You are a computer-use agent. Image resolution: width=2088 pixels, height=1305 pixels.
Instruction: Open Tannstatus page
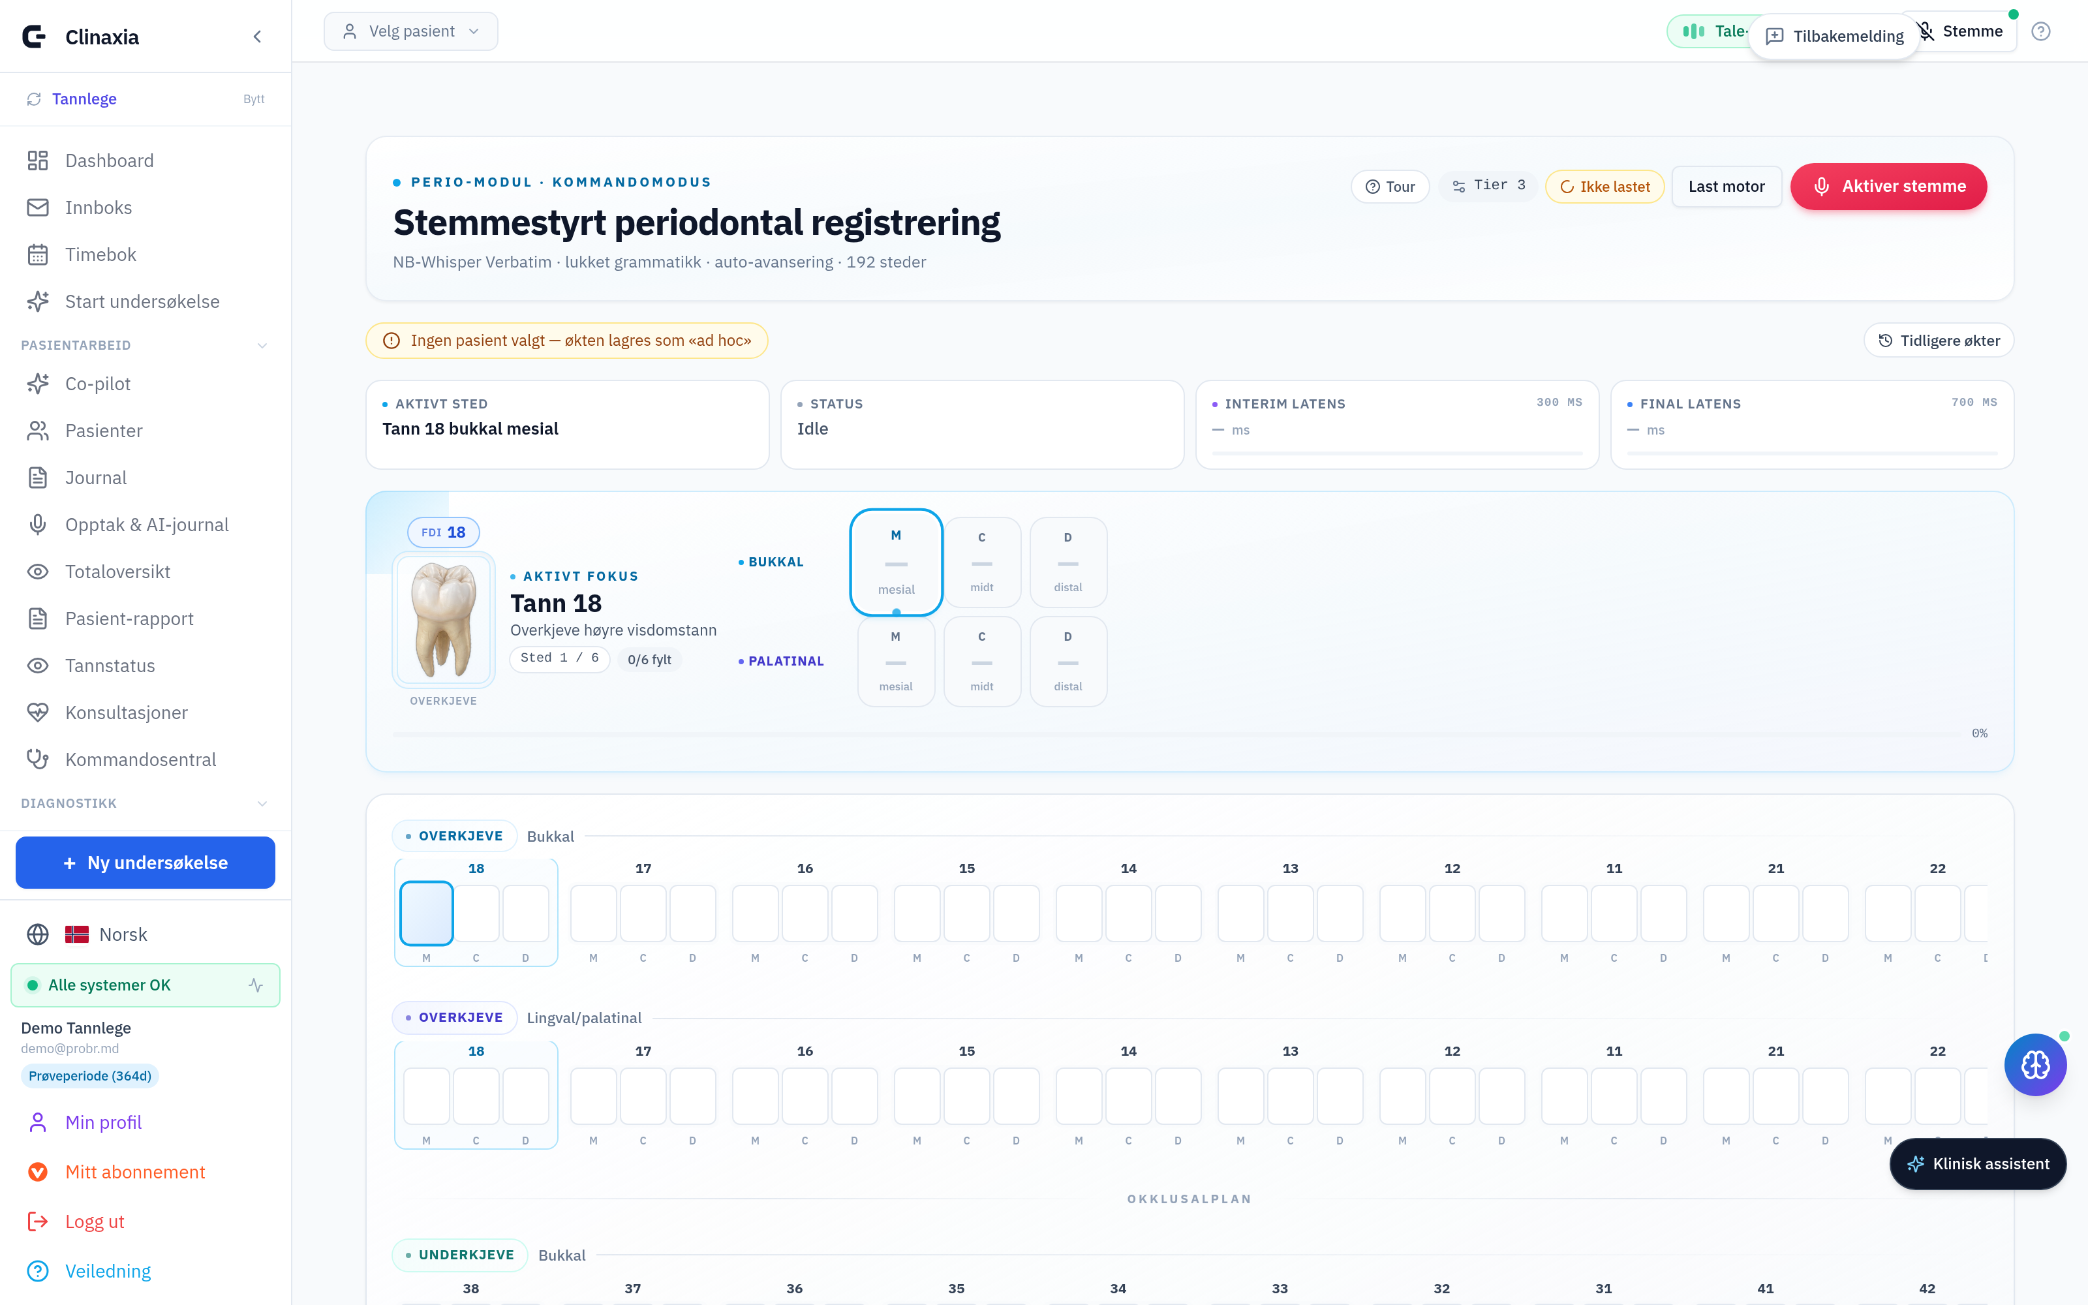[x=146, y=666]
